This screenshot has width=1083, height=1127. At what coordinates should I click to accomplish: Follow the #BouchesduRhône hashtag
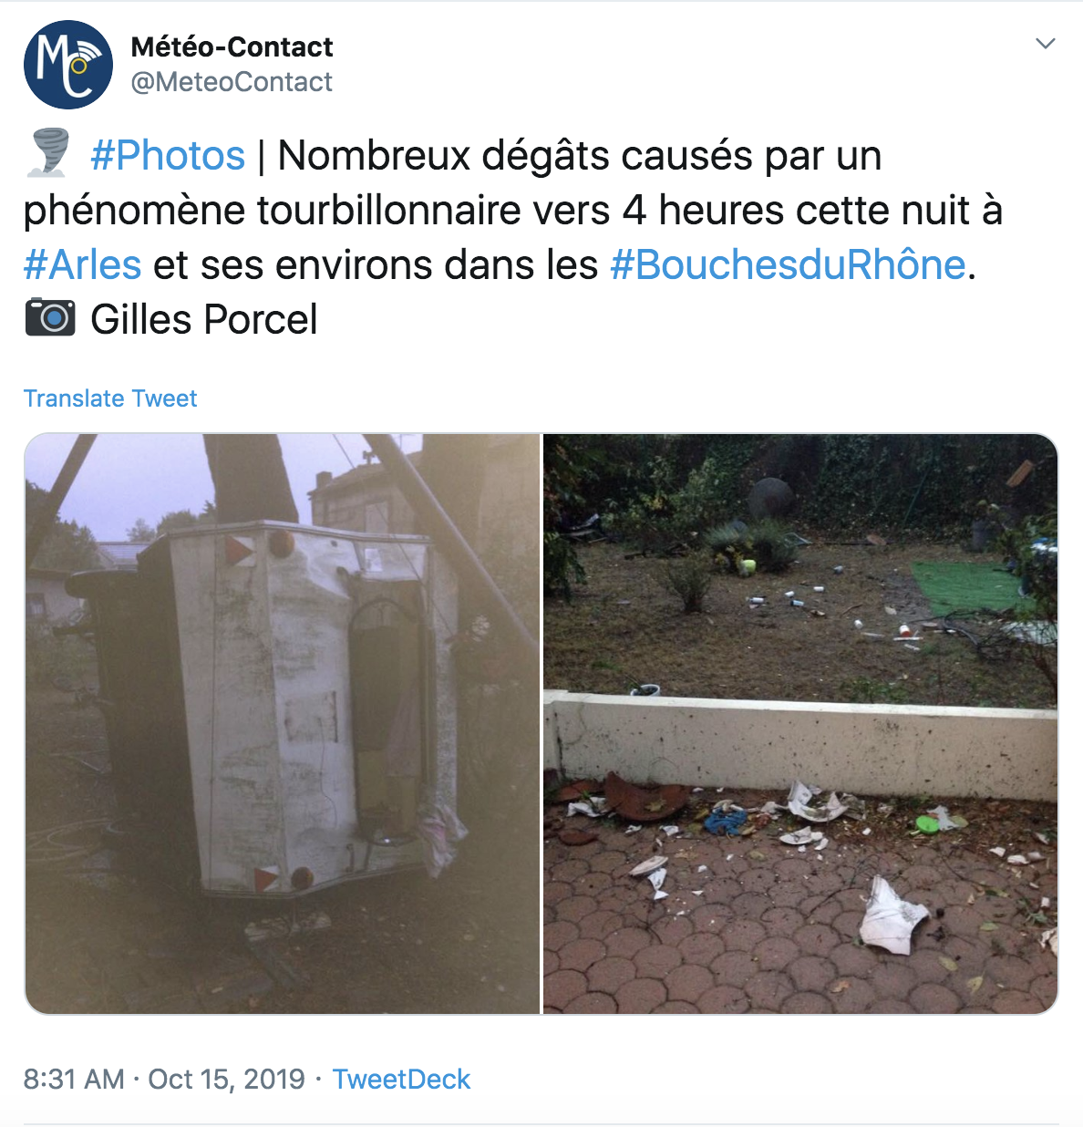click(x=788, y=264)
